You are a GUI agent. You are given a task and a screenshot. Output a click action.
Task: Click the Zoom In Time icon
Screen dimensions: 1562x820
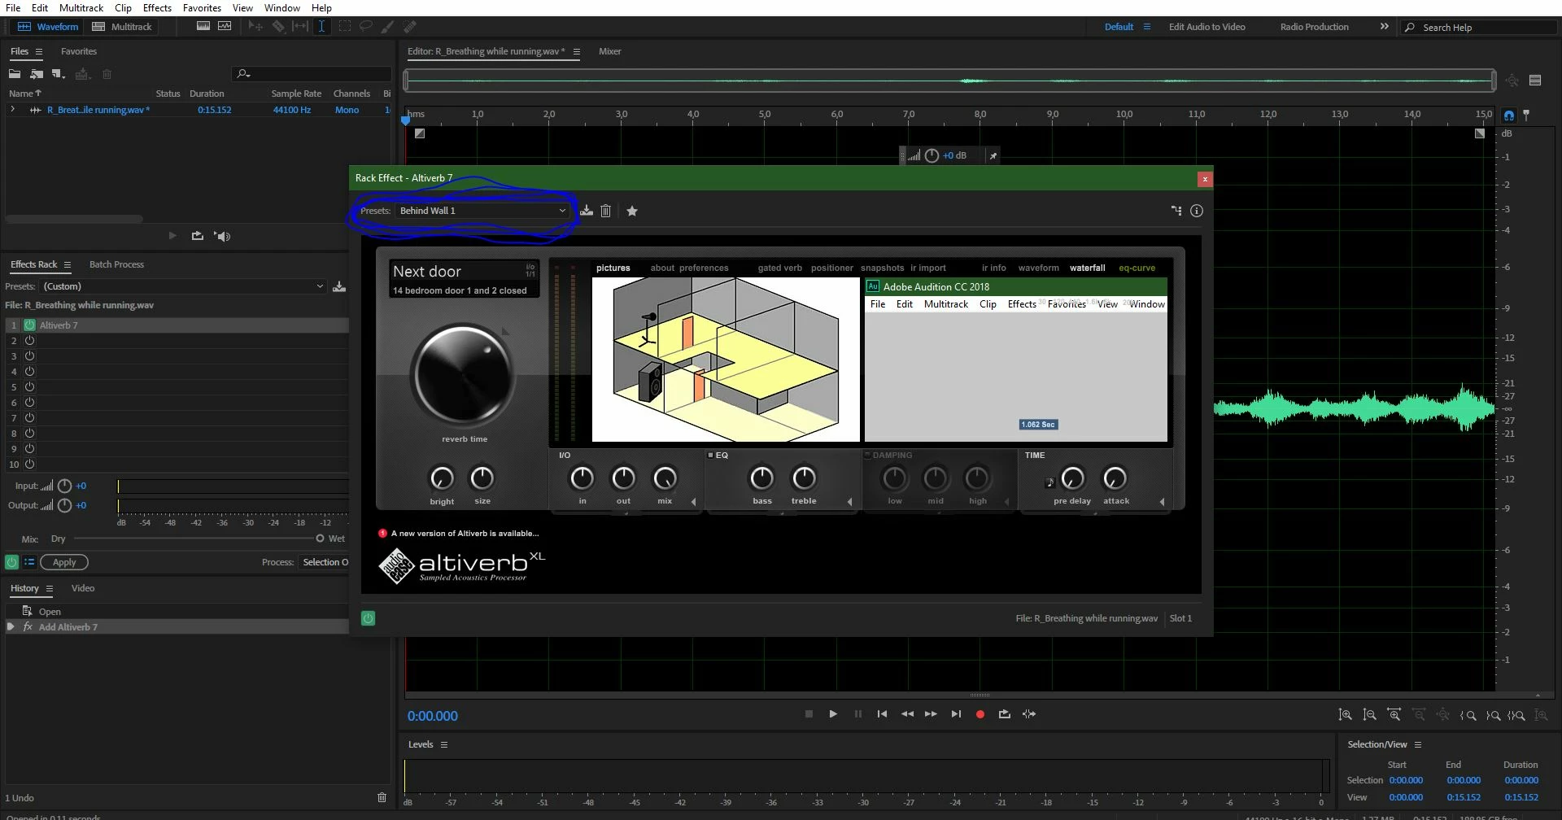pyautogui.click(x=1394, y=715)
